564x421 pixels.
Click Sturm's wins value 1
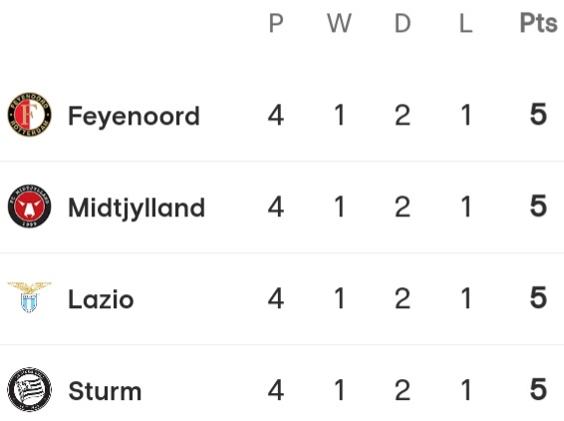tap(339, 390)
